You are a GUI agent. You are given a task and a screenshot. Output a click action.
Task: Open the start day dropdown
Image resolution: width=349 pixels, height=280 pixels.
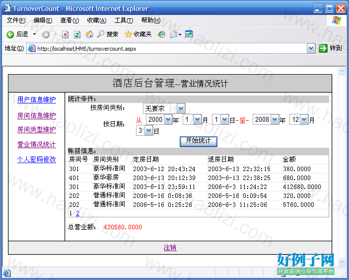point(224,120)
